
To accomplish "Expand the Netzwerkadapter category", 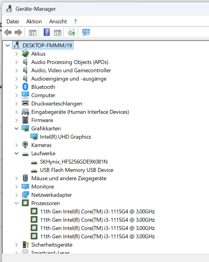I will point(17,195).
